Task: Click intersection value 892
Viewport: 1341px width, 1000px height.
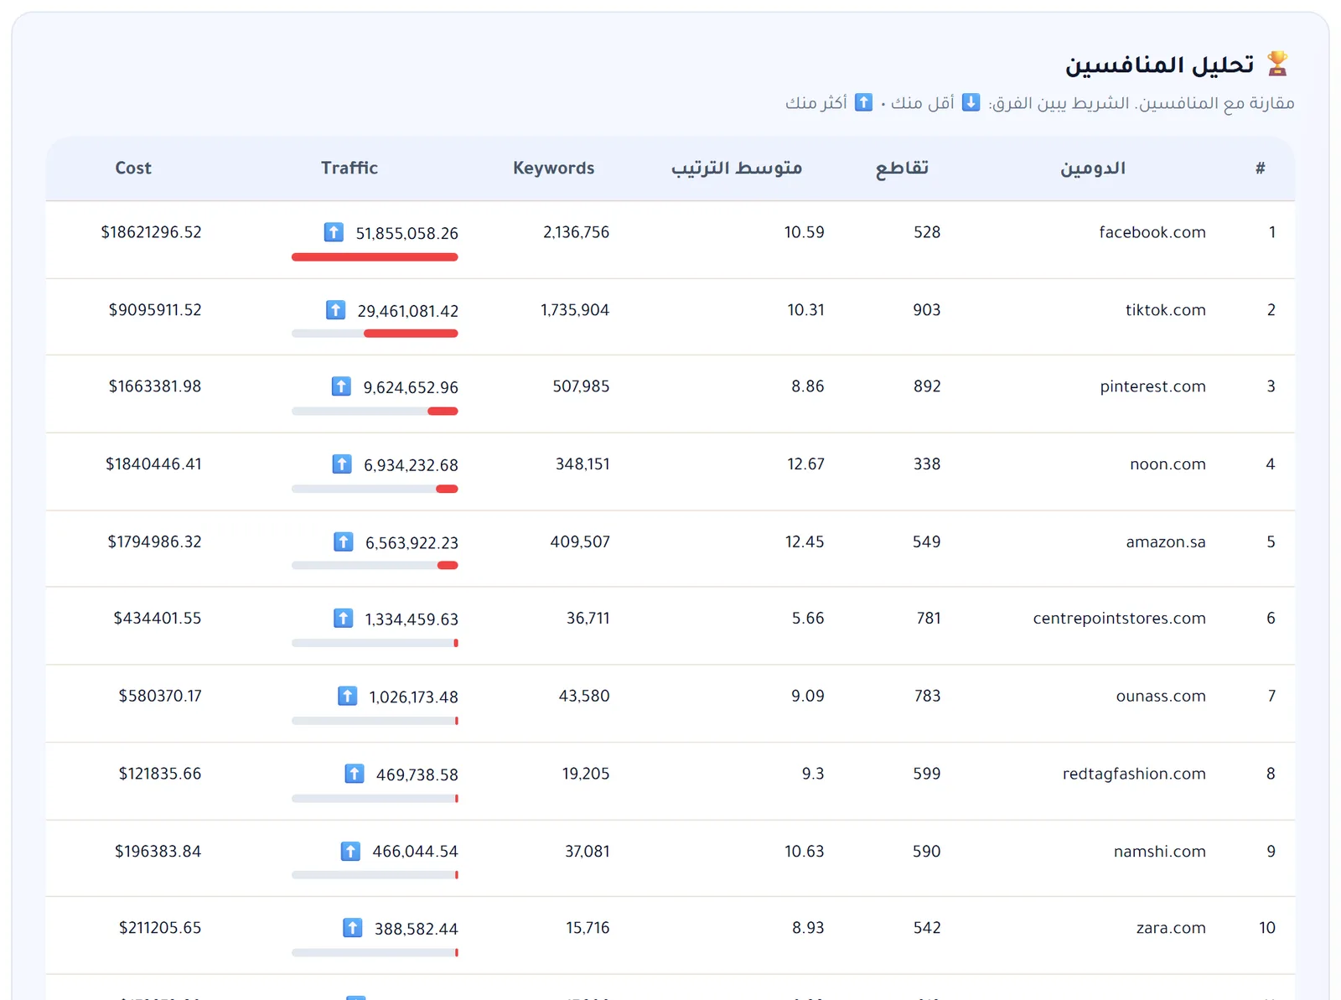Action: [927, 386]
